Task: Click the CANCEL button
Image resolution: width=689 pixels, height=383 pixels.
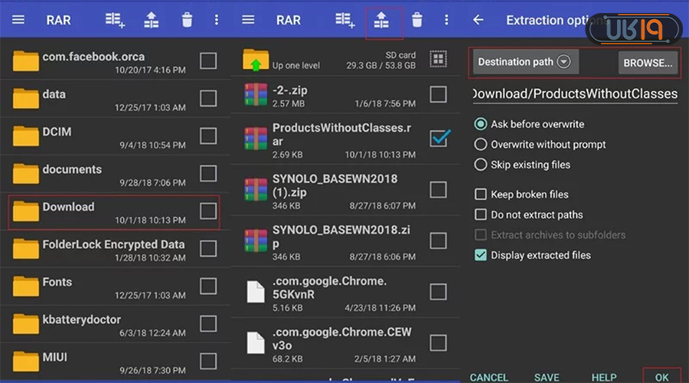Action: click(x=489, y=378)
